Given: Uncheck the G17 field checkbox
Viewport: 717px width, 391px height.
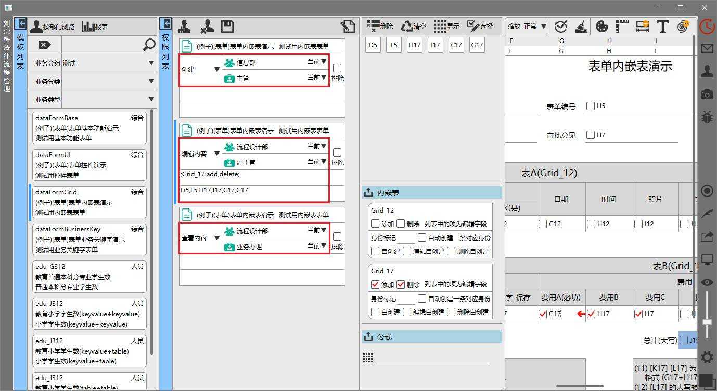Looking at the screenshot, I should (x=543, y=314).
